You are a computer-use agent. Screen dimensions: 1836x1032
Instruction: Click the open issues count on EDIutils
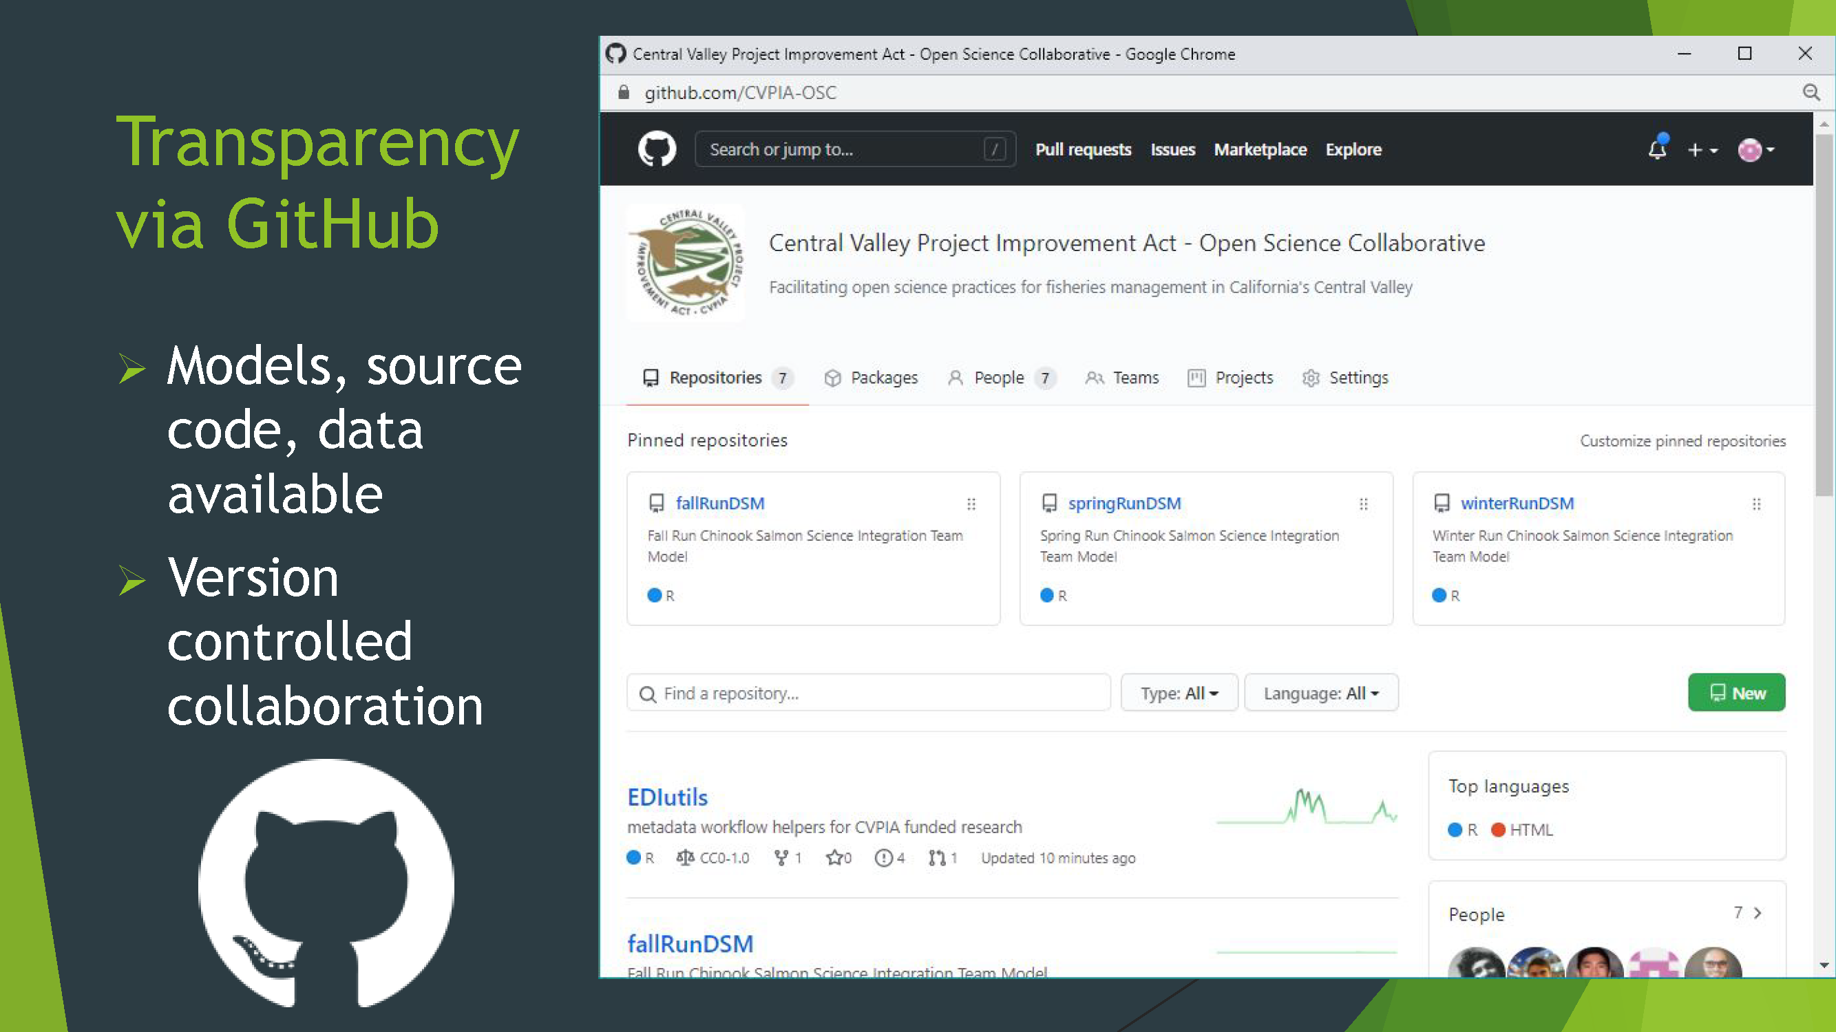(889, 858)
